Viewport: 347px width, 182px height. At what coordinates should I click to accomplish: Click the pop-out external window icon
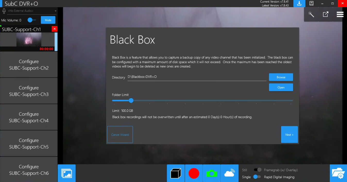pos(326,14)
